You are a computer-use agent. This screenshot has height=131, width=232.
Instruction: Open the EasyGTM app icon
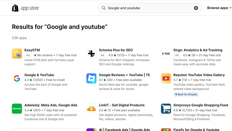point(17,54)
